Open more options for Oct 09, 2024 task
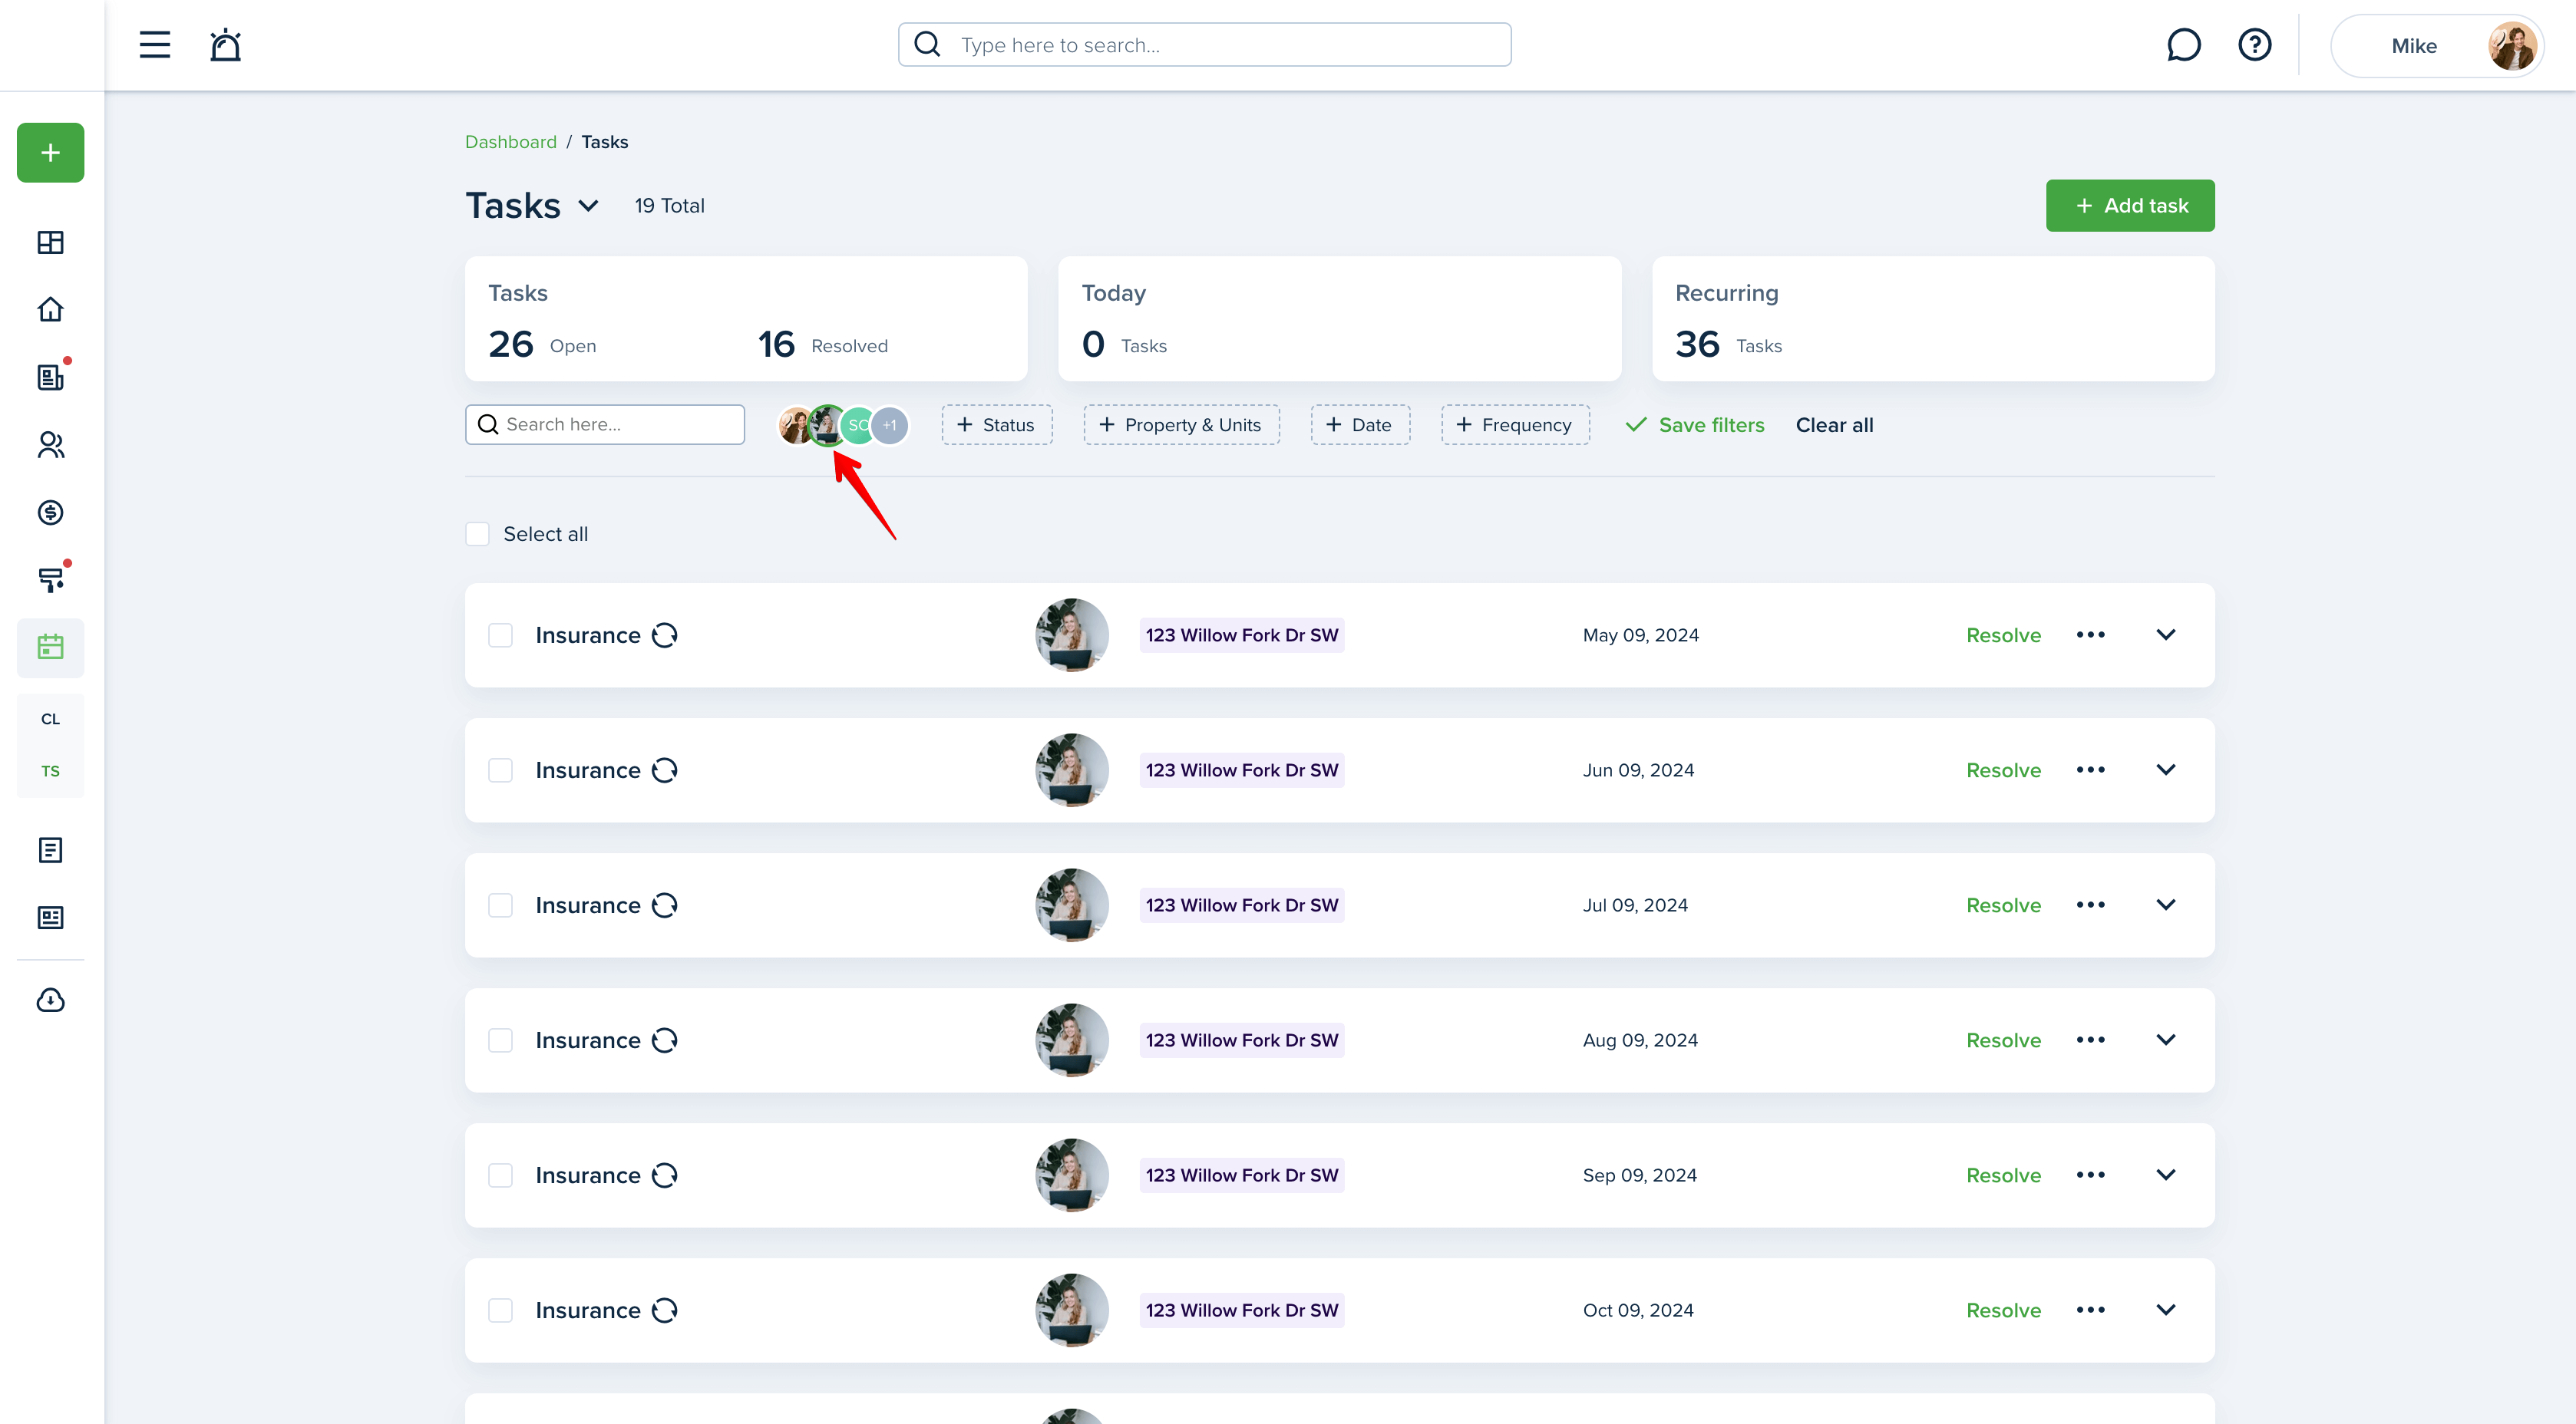 click(2091, 1310)
